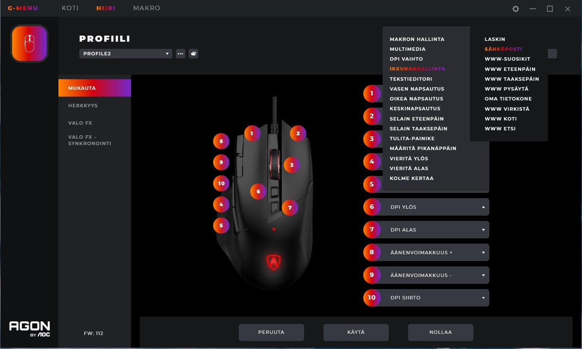Click the number 6 badge beside DPI YLÖS

pyautogui.click(x=372, y=207)
